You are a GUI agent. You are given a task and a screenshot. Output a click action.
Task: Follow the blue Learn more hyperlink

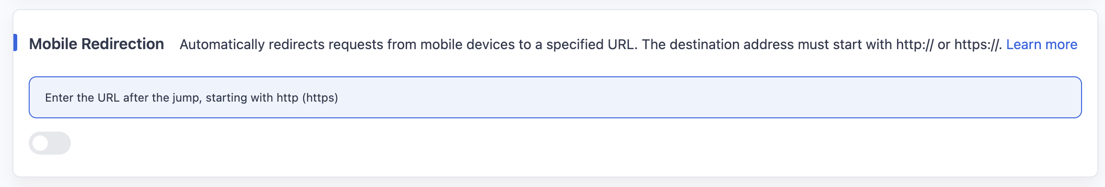click(1042, 44)
